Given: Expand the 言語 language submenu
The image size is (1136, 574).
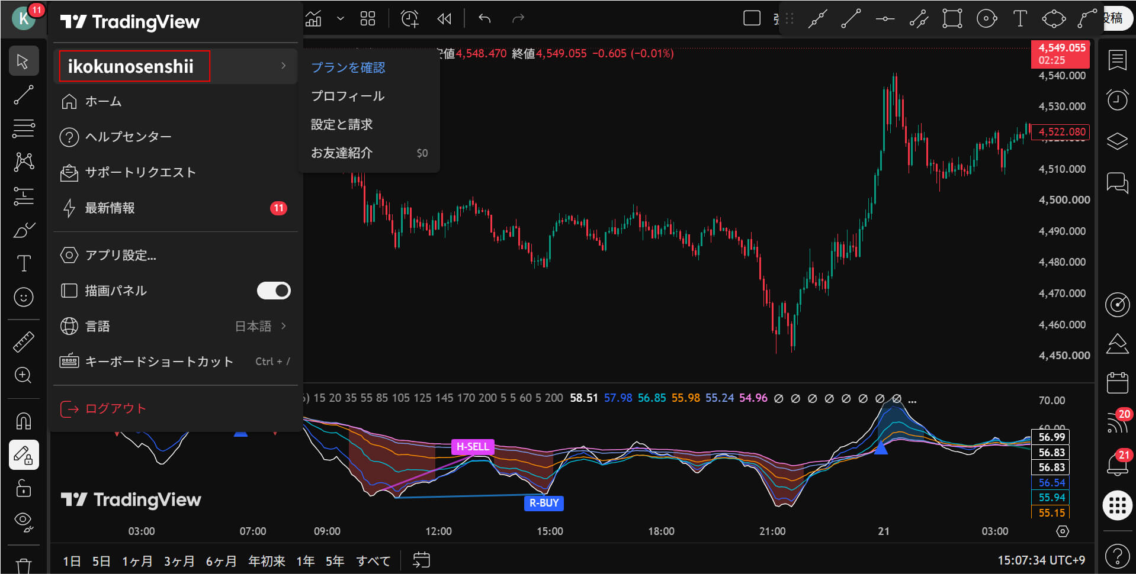Looking at the screenshot, I should [175, 326].
